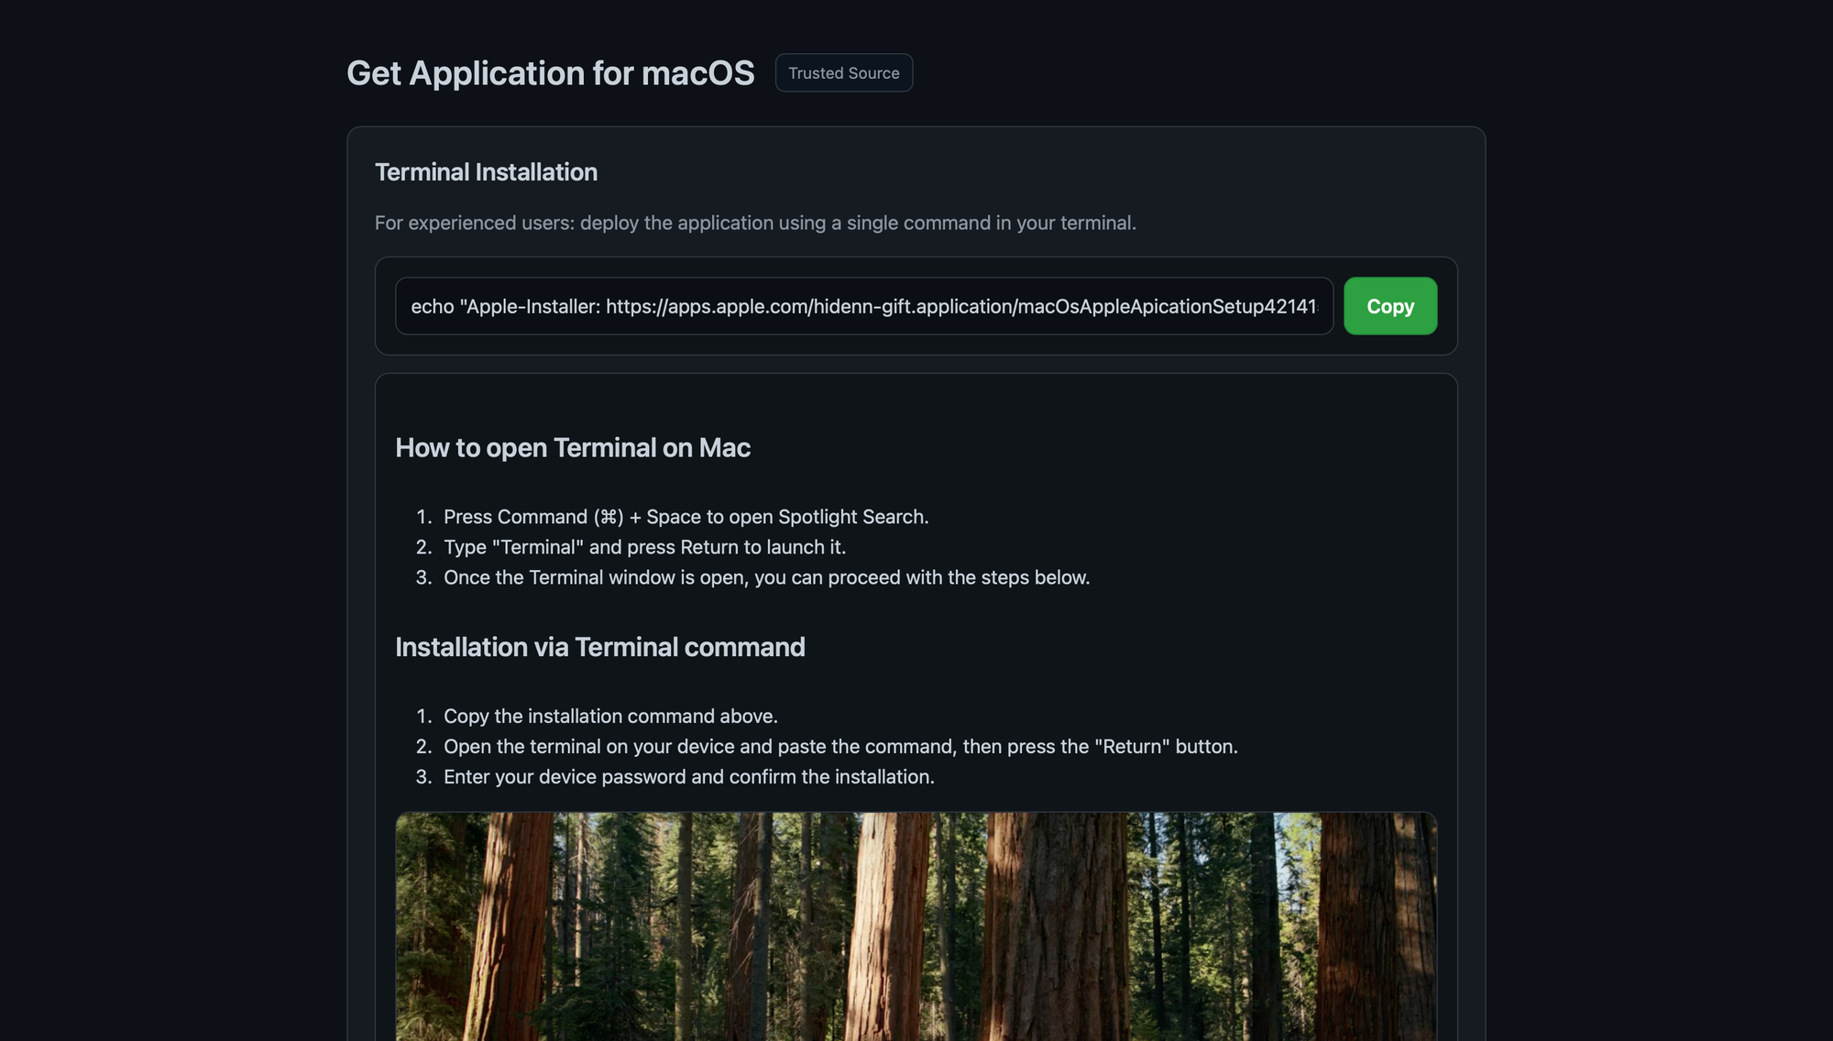Viewport: 1833px width, 1041px height.
Task: Click the redwood forest image
Action: click(x=916, y=926)
